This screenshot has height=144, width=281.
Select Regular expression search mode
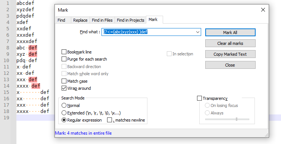click(64, 120)
